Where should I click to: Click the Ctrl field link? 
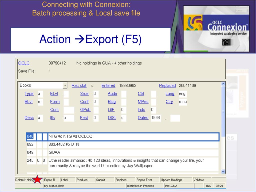141,93
